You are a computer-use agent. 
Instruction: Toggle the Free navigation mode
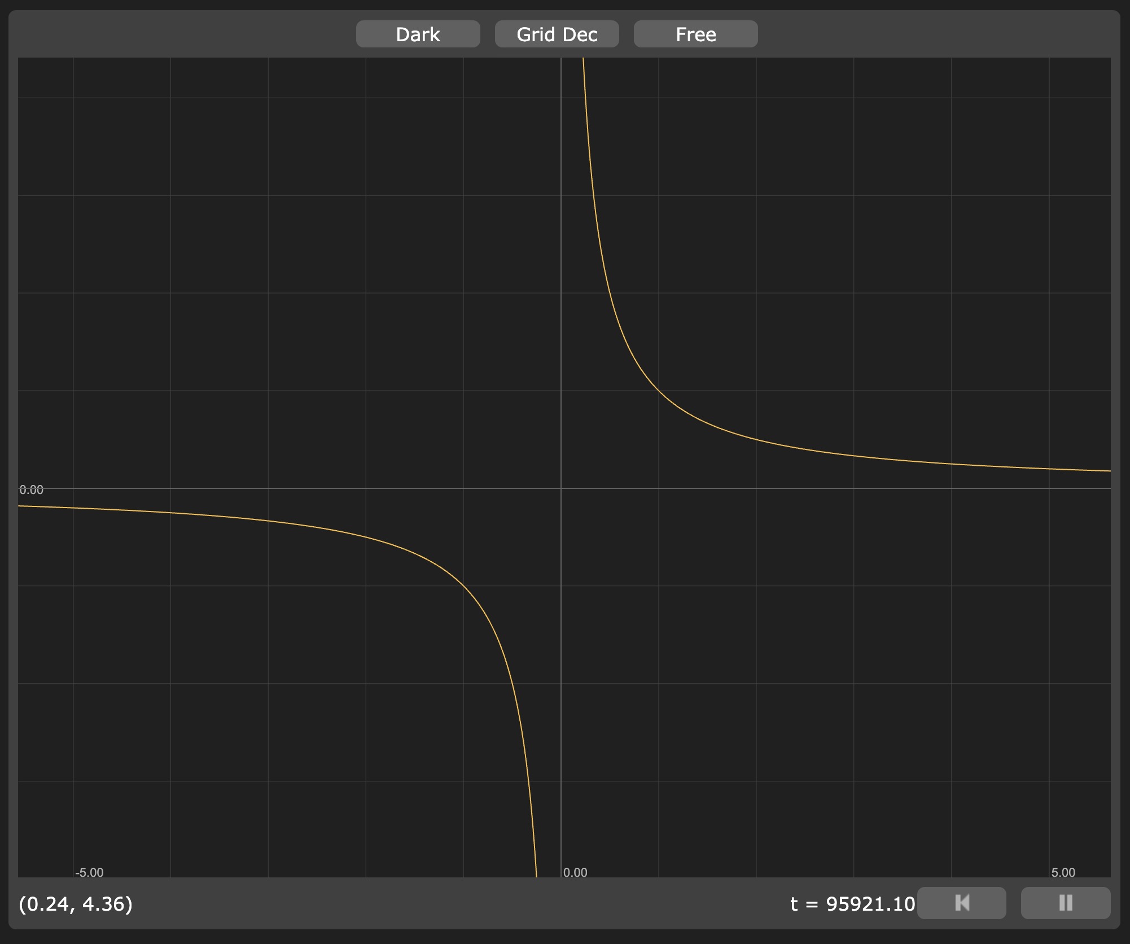695,34
